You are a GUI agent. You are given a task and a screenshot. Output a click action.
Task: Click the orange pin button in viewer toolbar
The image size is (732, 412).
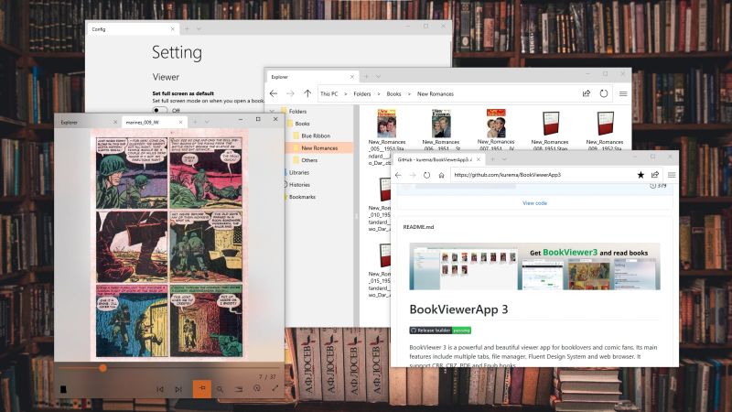pyautogui.click(x=202, y=388)
